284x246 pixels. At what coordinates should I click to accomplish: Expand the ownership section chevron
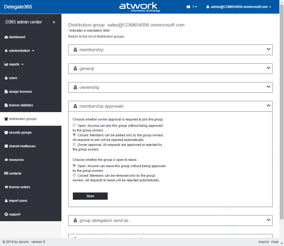(x=268, y=87)
